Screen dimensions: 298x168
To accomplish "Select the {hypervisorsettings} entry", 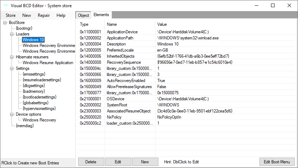I will pyautogui.click(x=39, y=109).
